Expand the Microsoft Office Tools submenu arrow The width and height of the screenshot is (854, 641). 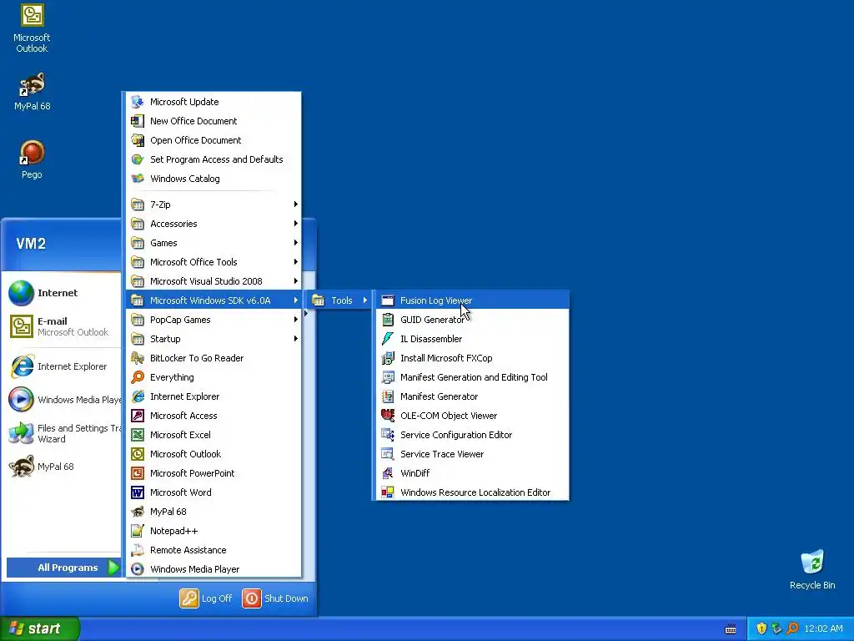coord(296,262)
